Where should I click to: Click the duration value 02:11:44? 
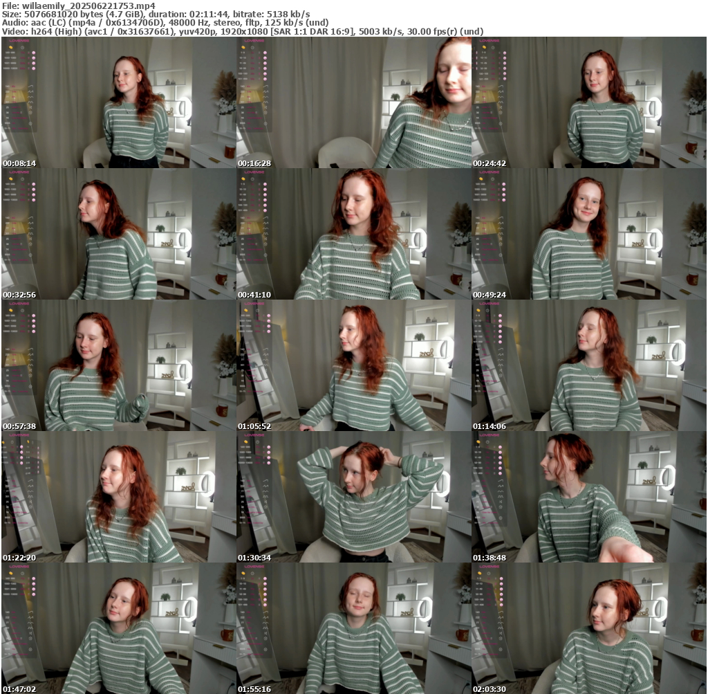click(x=206, y=14)
